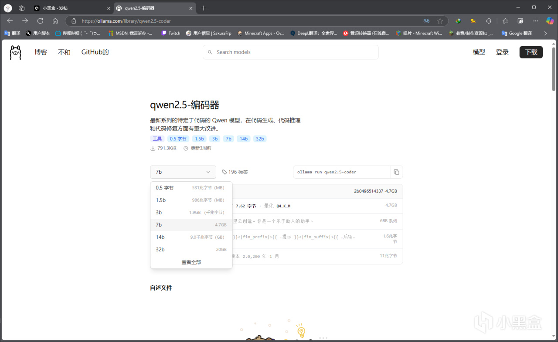Open the Google 翻译 bookmark
The height and width of the screenshot is (342, 558).
click(517, 33)
